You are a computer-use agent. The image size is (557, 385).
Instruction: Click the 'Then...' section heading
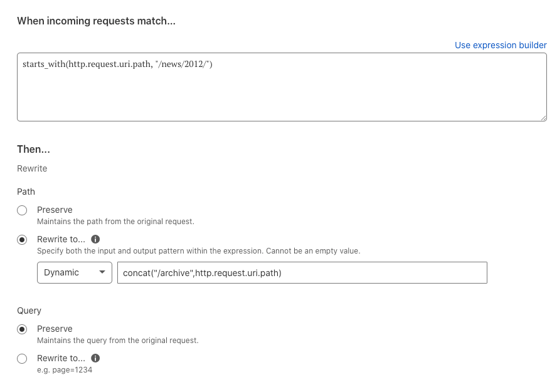tap(33, 149)
